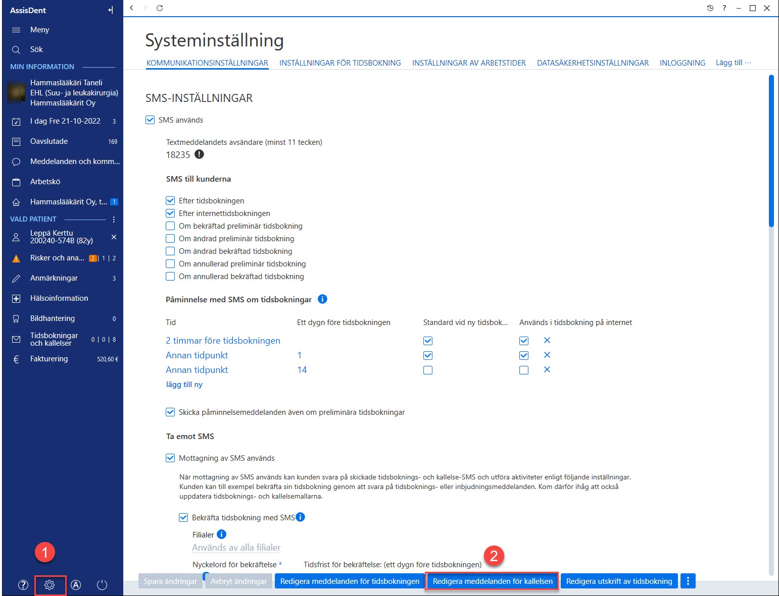Click Avbryt ändringar button
This screenshot has height=596, width=779.
pyautogui.click(x=238, y=581)
